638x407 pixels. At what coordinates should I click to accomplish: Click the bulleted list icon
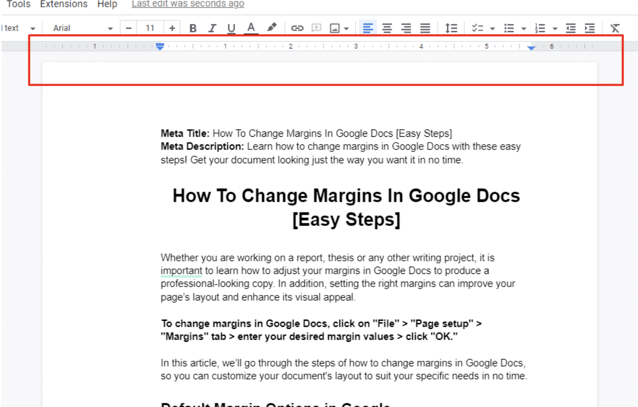509,28
